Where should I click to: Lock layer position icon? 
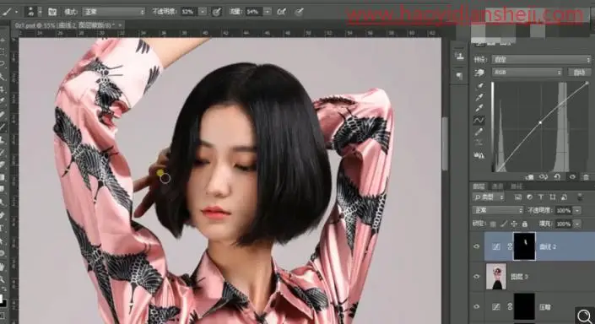[514, 224]
